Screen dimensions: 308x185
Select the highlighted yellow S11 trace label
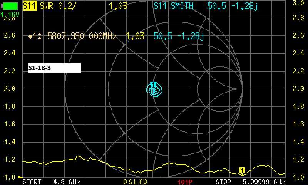tap(30, 6)
